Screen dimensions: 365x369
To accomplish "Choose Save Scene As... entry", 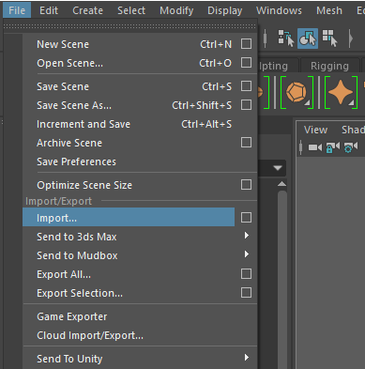I will [x=140, y=105].
